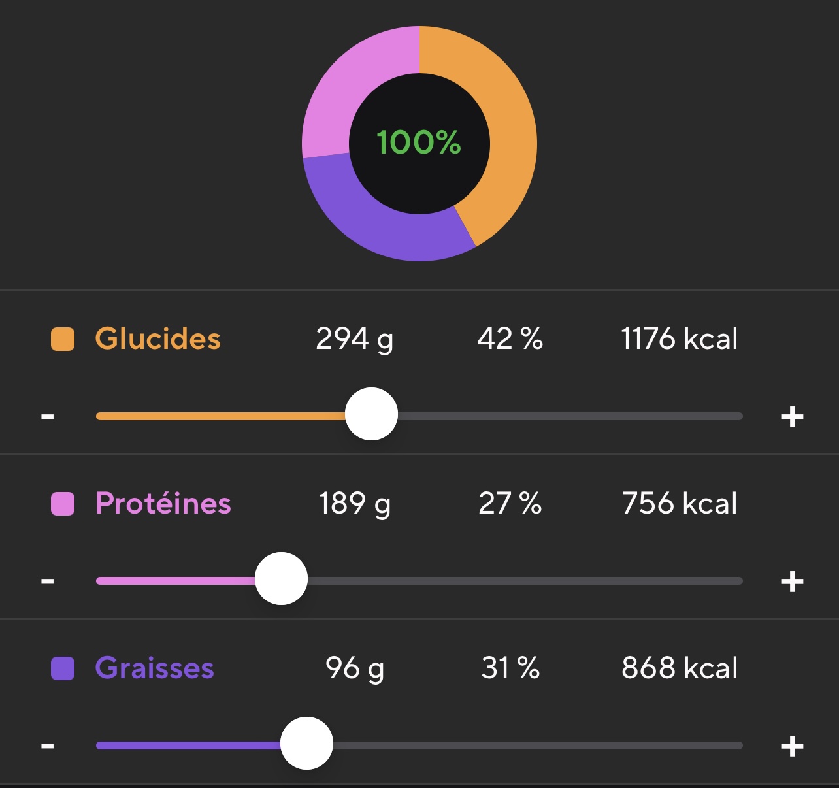
Task: Select the Protéines label
Action: pyautogui.click(x=163, y=504)
